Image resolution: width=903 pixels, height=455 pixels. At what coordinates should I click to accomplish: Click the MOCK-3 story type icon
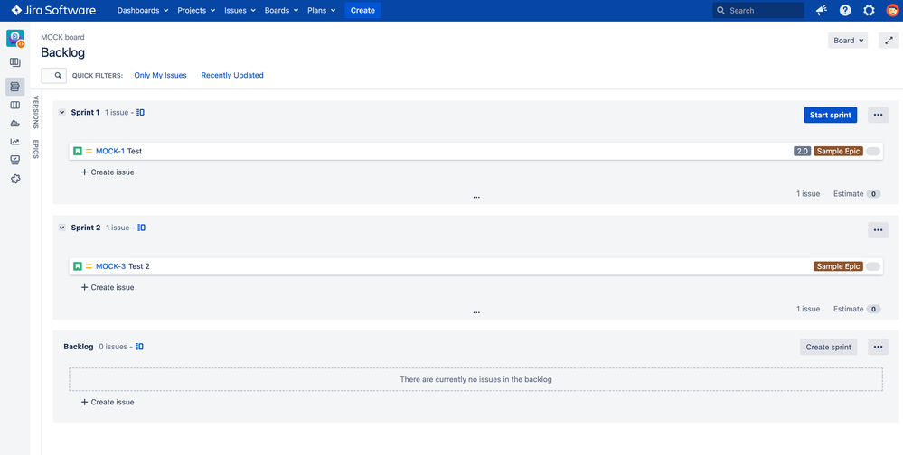(x=78, y=266)
